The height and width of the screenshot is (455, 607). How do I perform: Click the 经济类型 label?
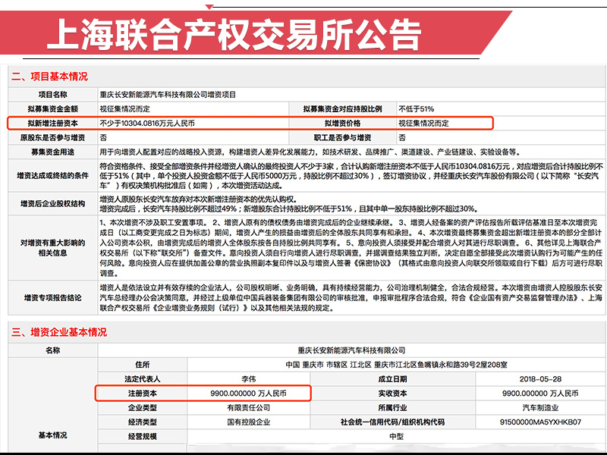click(143, 422)
